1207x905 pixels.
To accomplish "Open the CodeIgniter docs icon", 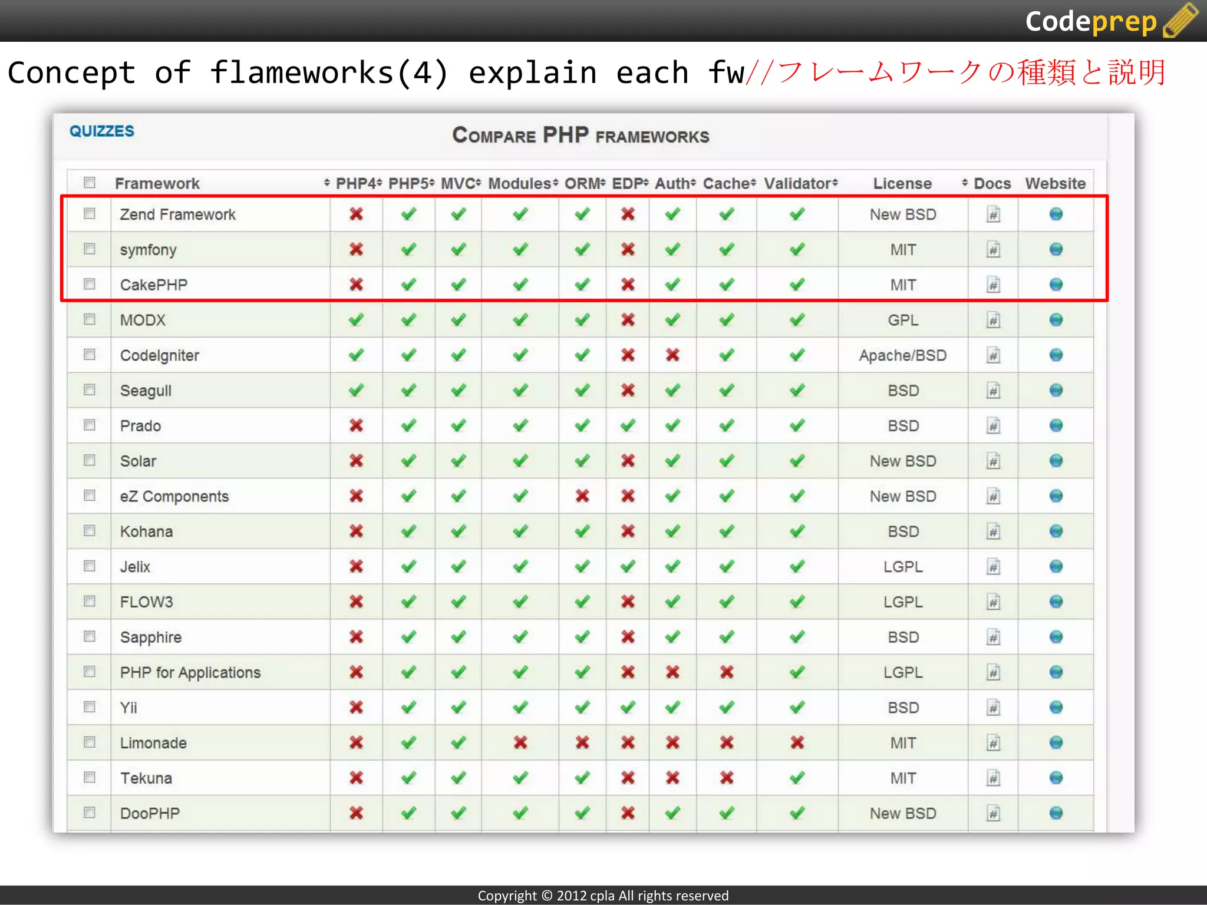I will (x=993, y=355).
